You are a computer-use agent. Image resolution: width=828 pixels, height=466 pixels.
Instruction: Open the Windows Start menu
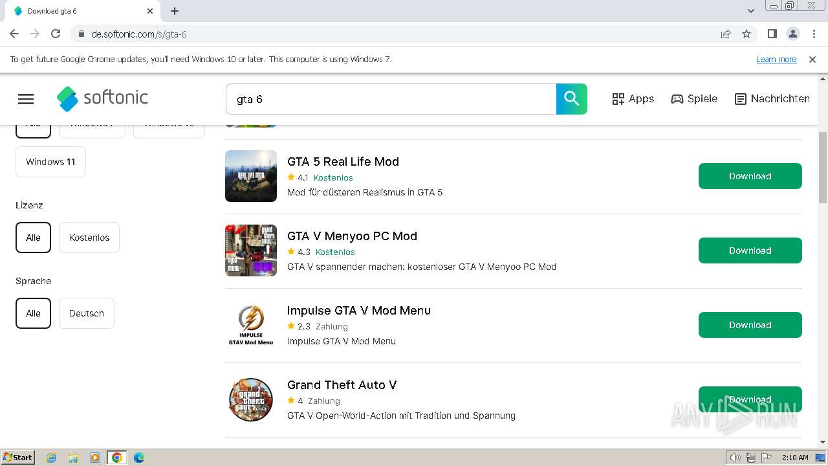pos(18,457)
